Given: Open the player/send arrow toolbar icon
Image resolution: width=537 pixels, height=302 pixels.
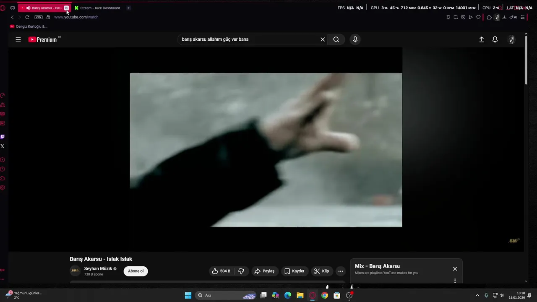Looking at the screenshot, I should coord(471,17).
